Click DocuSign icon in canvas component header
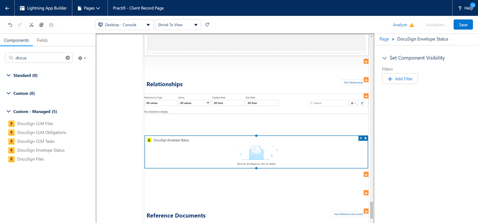Image resolution: width=478 pixels, height=223 pixels. pyautogui.click(x=149, y=140)
